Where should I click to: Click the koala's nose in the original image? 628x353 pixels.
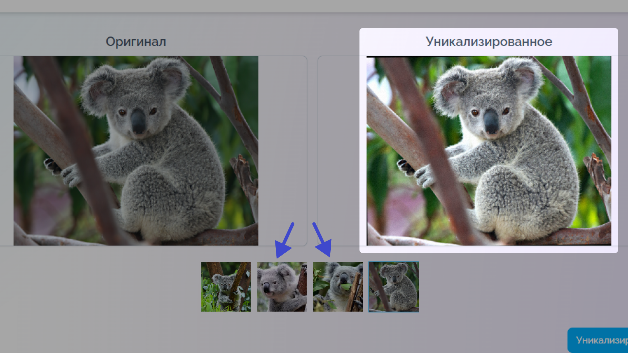pos(138,121)
